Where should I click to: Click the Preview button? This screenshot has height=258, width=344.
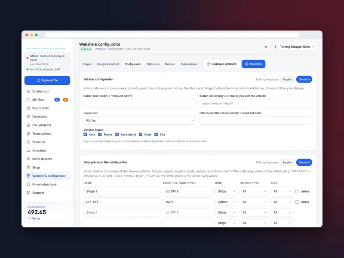(253, 64)
